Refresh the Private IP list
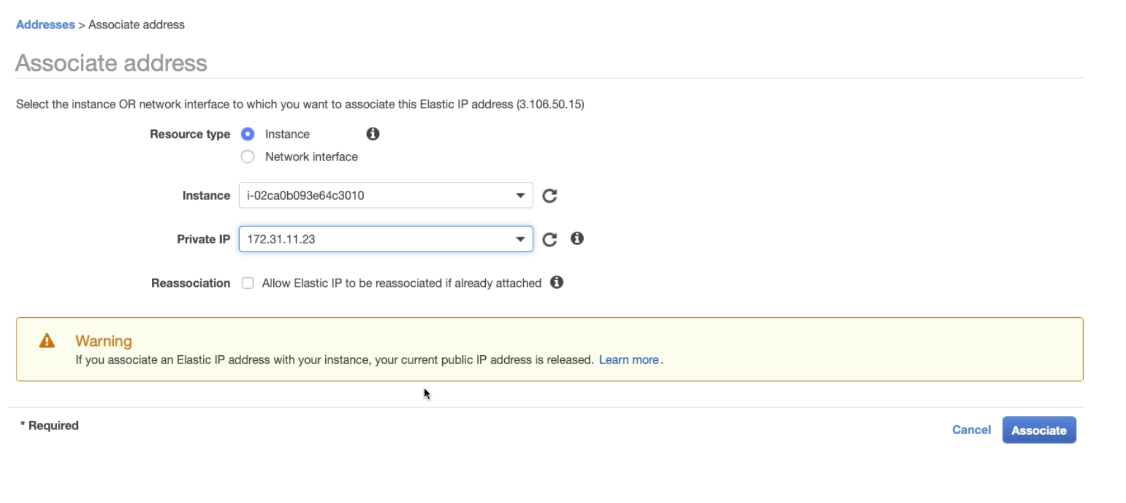The width and height of the screenshot is (1126, 503). (x=550, y=239)
